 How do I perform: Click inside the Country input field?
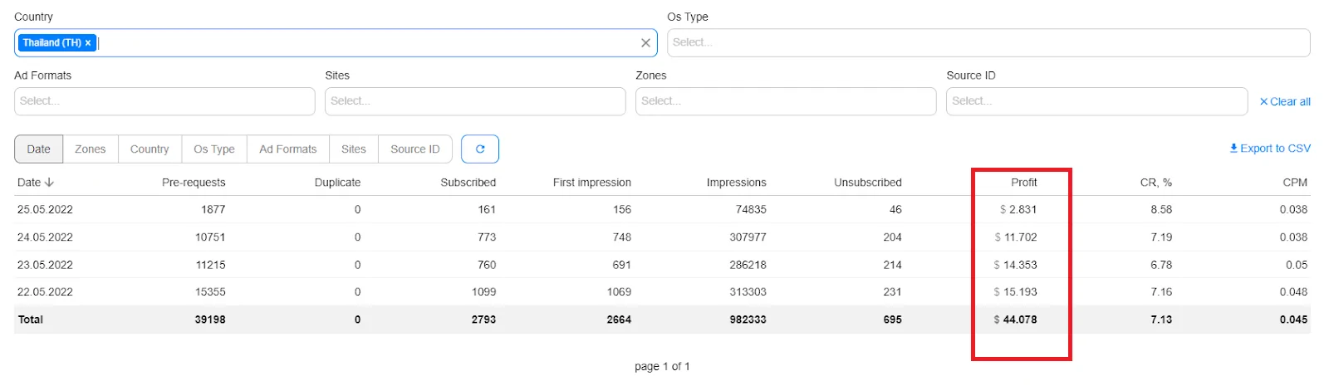click(365, 43)
